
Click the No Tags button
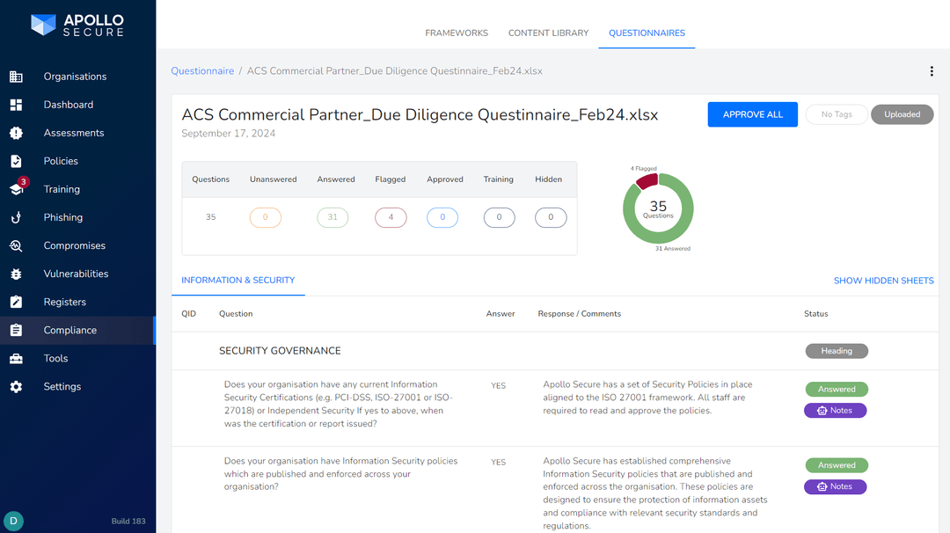(837, 114)
